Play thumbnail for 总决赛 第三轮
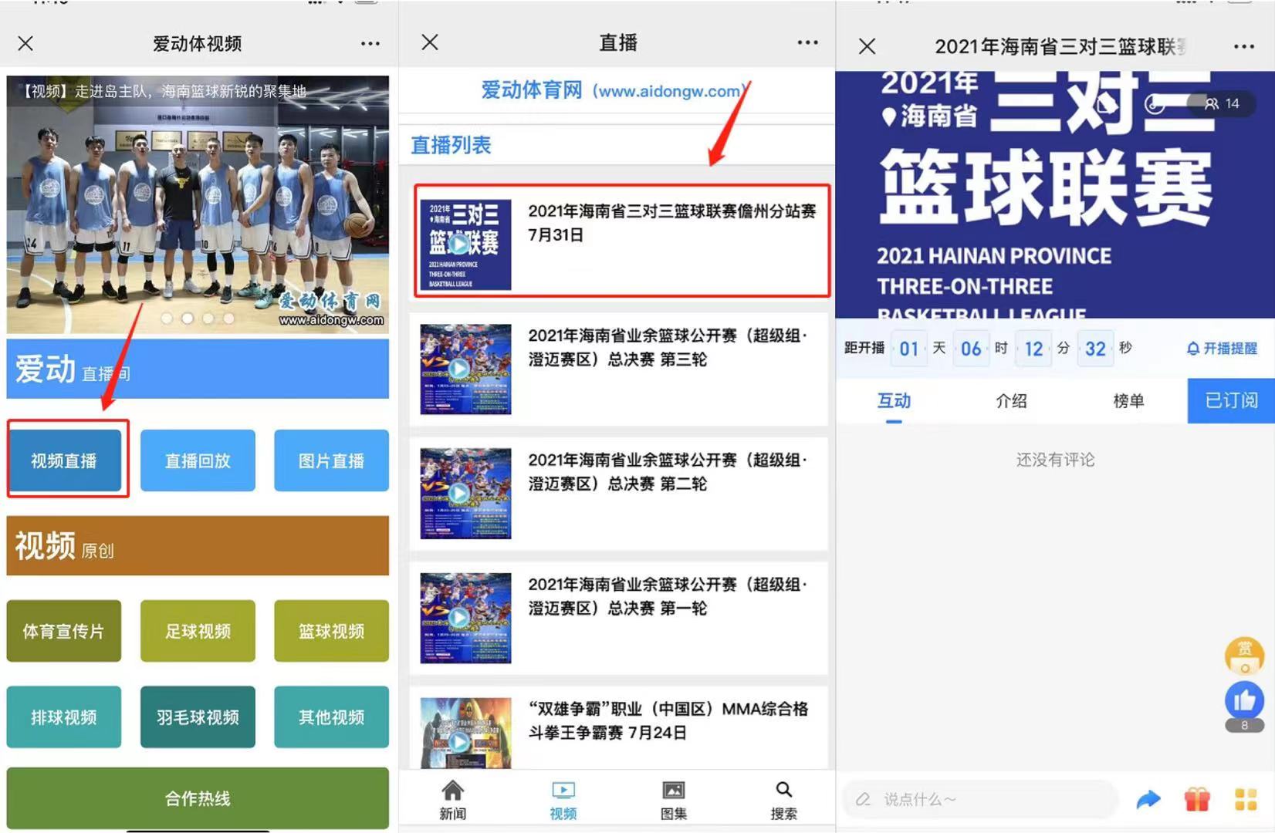This screenshot has height=833, width=1275. click(x=465, y=369)
